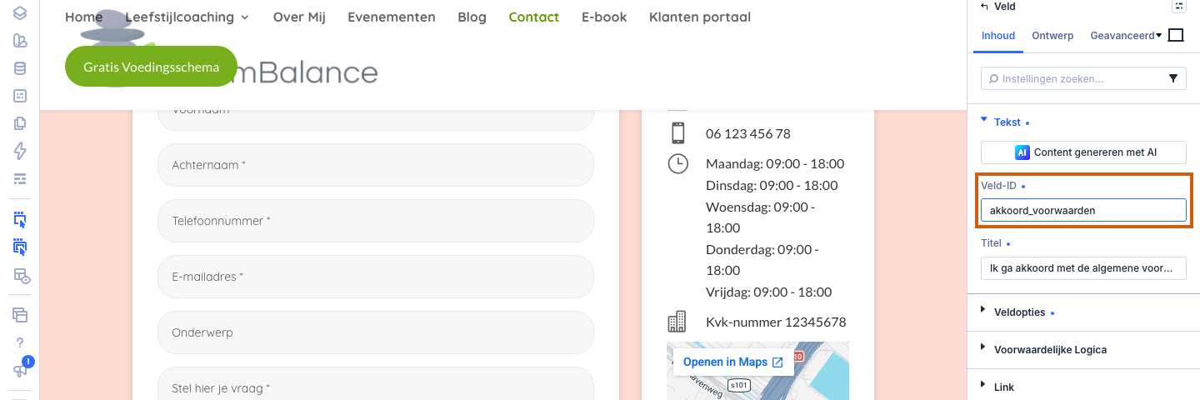The image size is (1200, 400).
Task: Click the Stel hier je vraag field
Action: click(376, 383)
